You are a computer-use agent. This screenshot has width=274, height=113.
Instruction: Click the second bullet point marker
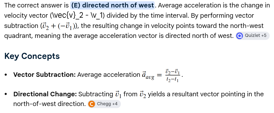pos(6,94)
